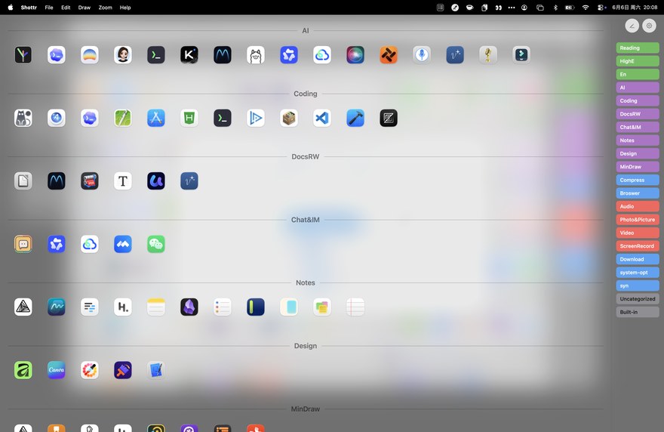Screen dimensions: 664x432
Task: Select the Built-in tag
Action: 638,312
